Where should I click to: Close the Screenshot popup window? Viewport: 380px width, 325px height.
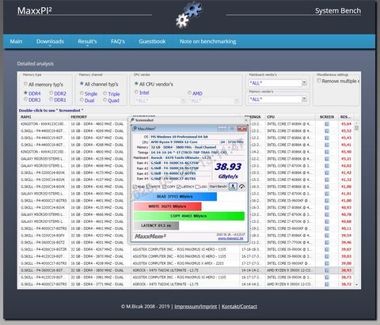(x=246, y=120)
